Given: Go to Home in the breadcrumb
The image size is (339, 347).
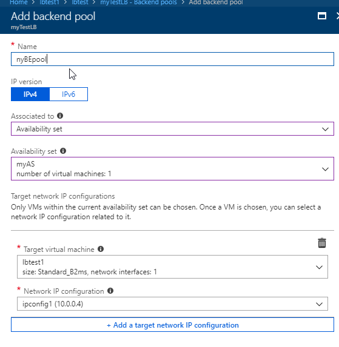Looking at the screenshot, I should pos(19,2).
